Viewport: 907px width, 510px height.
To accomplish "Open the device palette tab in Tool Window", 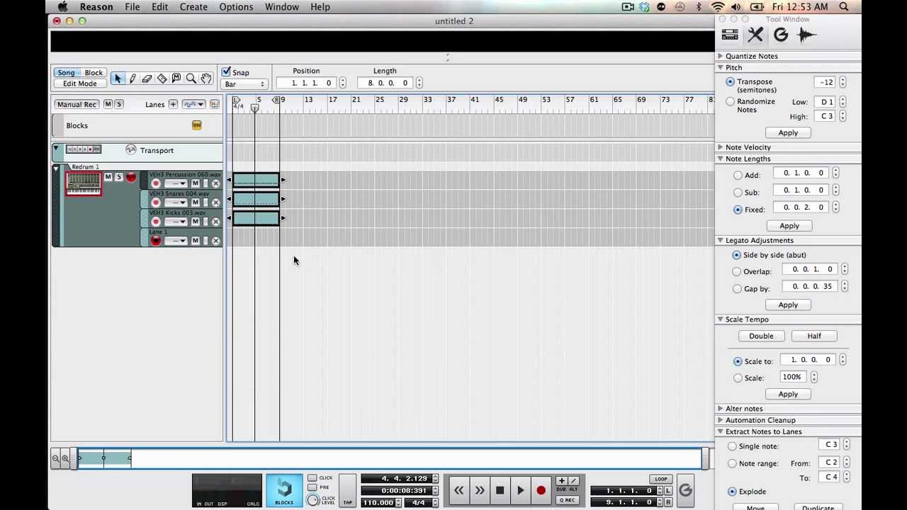I will (730, 35).
